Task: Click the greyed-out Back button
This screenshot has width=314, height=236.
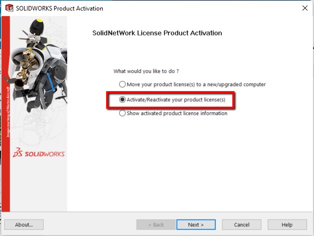Action: [x=156, y=224]
